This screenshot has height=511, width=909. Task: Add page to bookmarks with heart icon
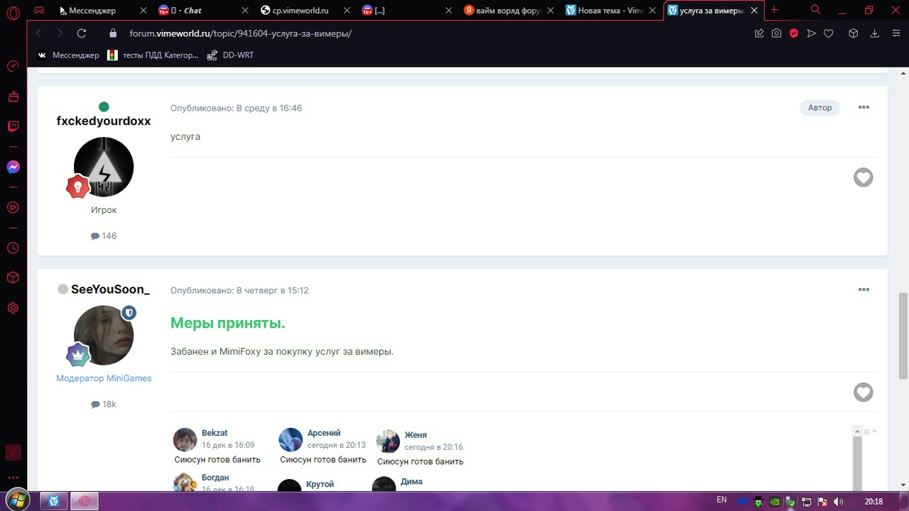828,33
